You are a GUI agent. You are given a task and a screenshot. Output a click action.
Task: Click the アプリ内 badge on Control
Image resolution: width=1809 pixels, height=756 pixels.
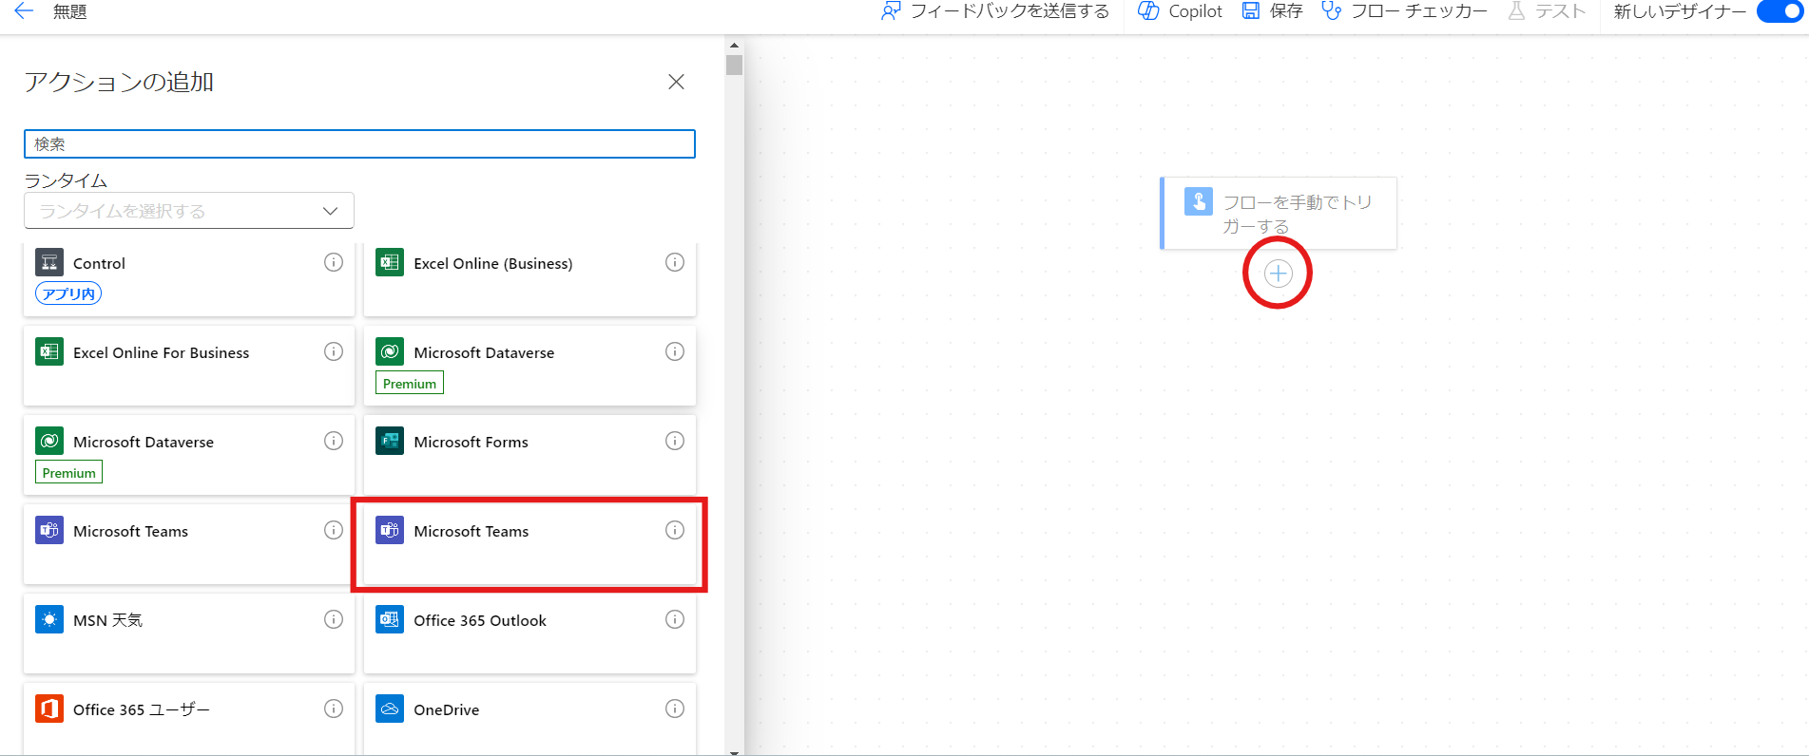tap(68, 293)
